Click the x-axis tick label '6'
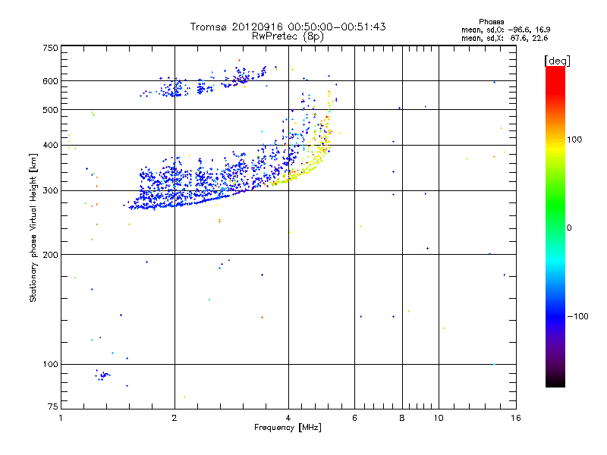 354,418
